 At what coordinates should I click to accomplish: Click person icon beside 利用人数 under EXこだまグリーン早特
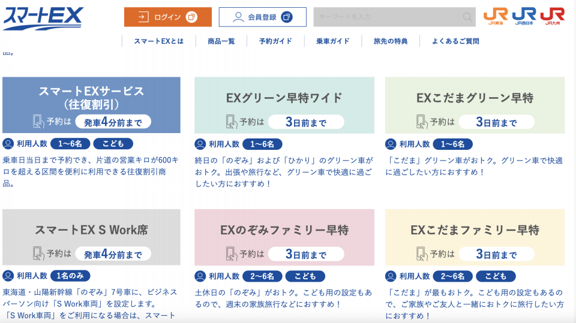click(391, 144)
